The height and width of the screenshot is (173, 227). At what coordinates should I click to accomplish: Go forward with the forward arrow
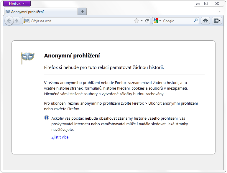[x=17, y=21]
